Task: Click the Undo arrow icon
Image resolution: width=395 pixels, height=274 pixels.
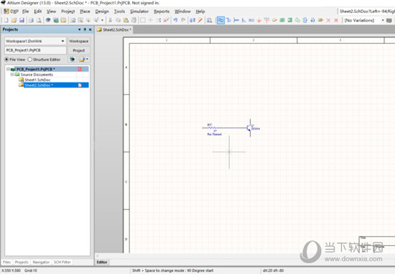Action: coord(175,20)
